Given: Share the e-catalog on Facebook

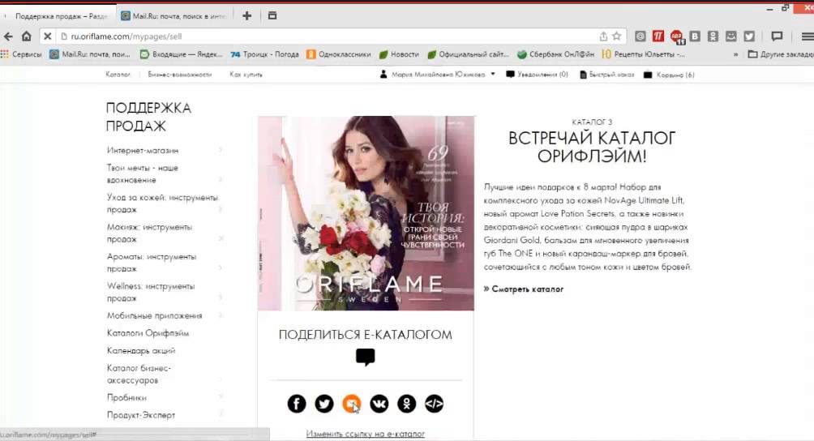Looking at the screenshot, I should tap(297, 404).
